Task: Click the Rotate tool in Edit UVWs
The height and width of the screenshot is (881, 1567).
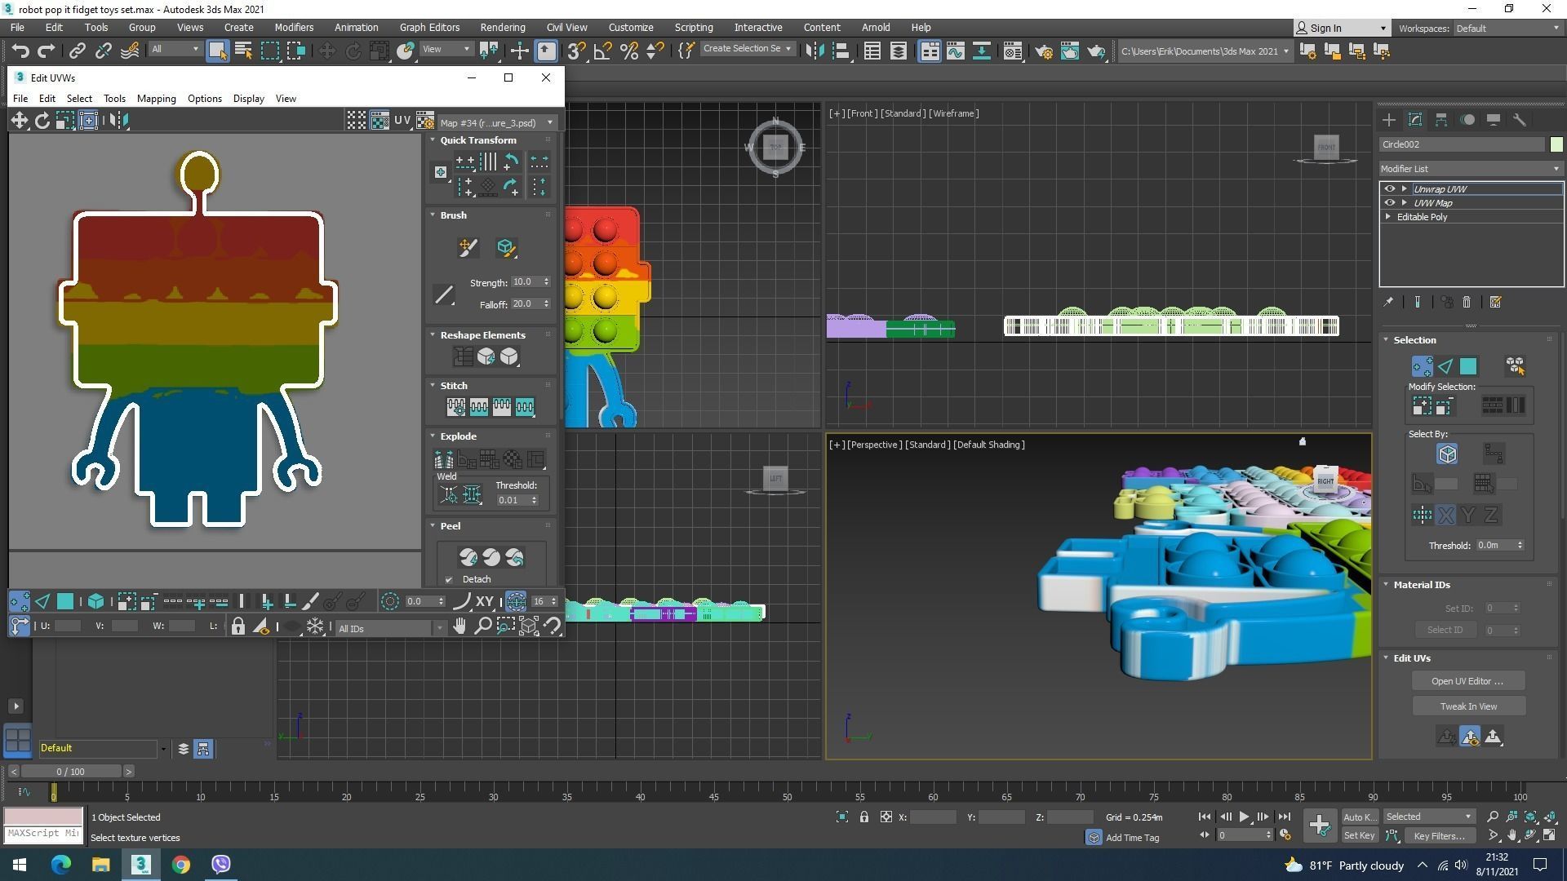Action: (42, 121)
